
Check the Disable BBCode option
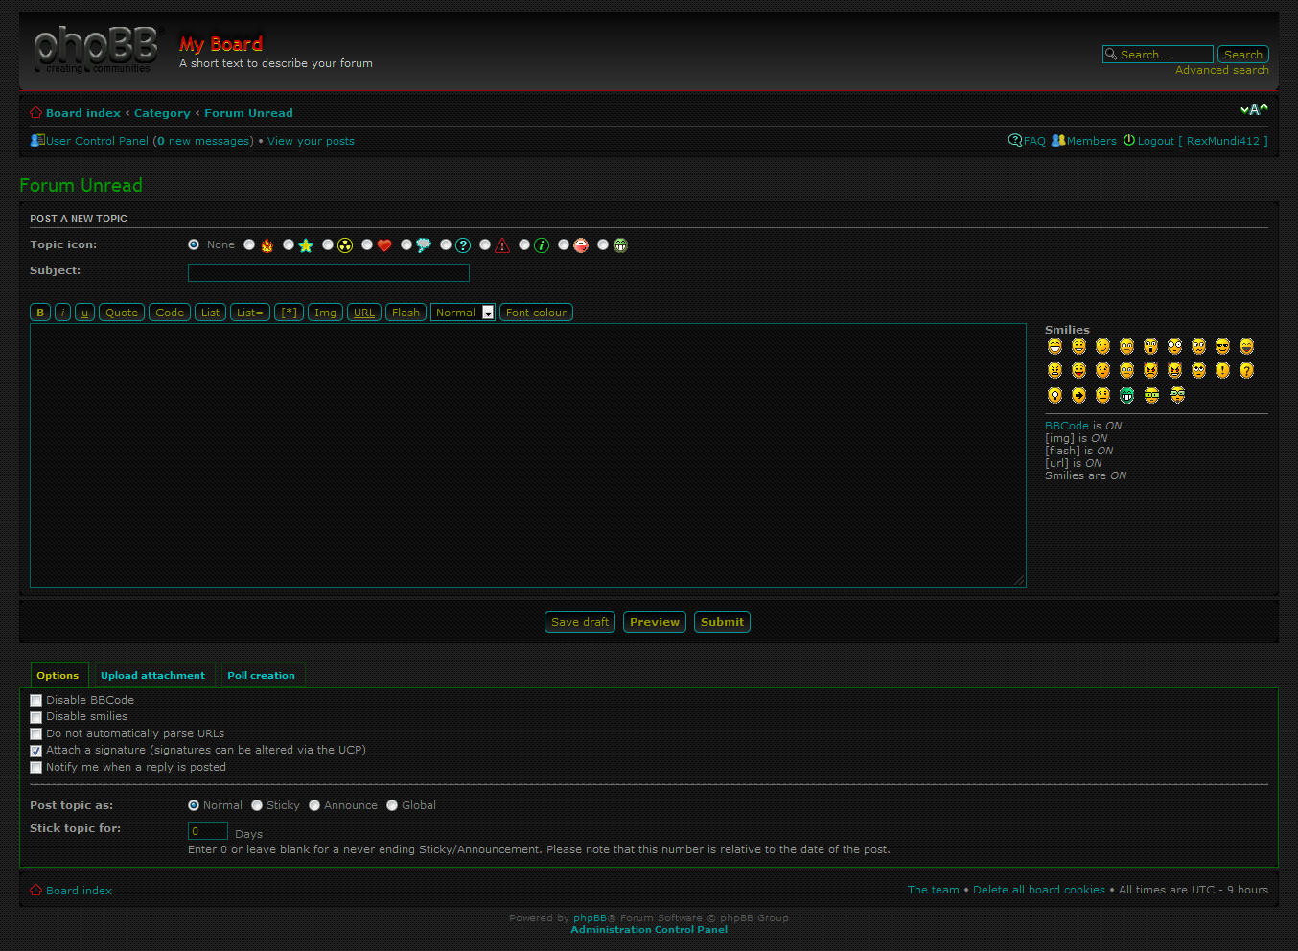click(35, 700)
